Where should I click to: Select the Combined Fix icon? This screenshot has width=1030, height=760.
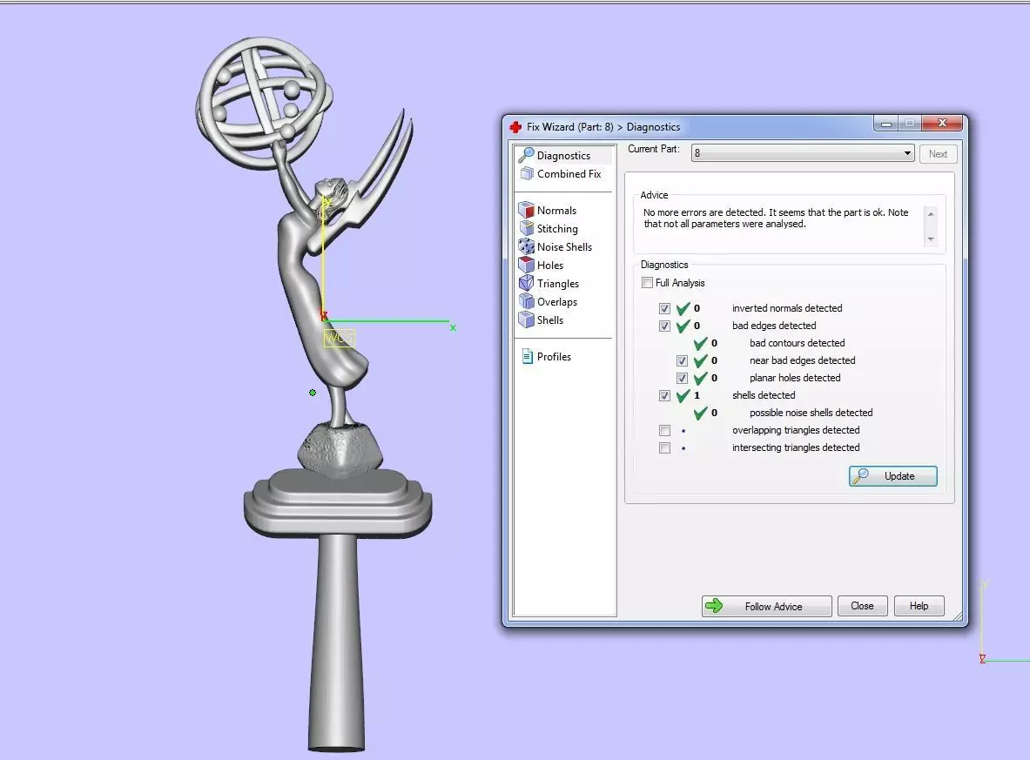coord(527,173)
